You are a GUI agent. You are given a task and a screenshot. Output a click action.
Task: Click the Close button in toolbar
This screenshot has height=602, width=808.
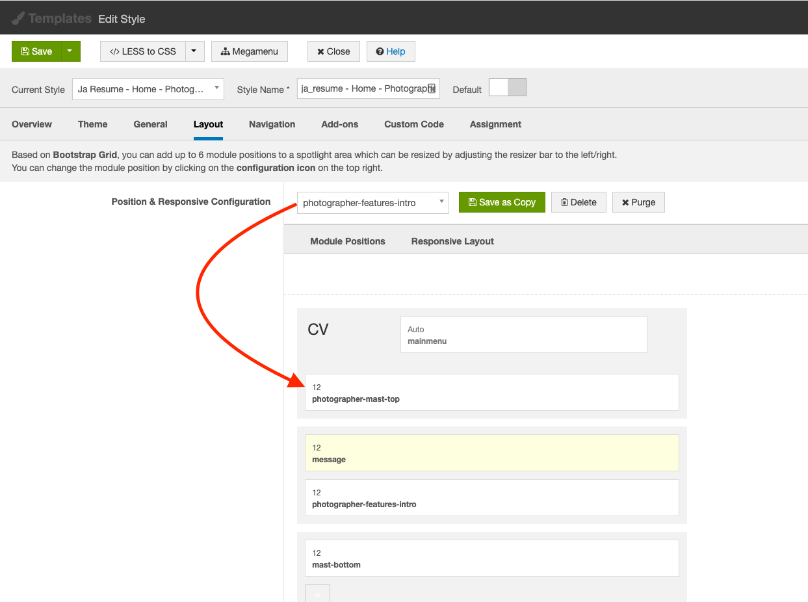[333, 51]
